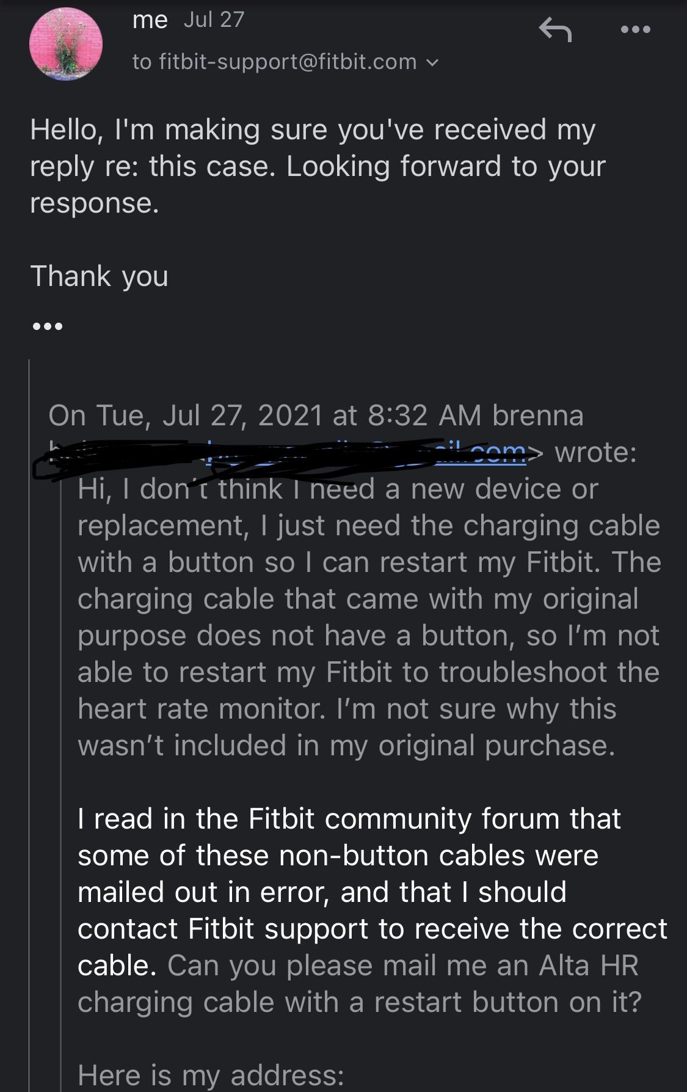The width and height of the screenshot is (687, 1092).
Task: Tap the reply arrow icon
Action: [x=555, y=29]
